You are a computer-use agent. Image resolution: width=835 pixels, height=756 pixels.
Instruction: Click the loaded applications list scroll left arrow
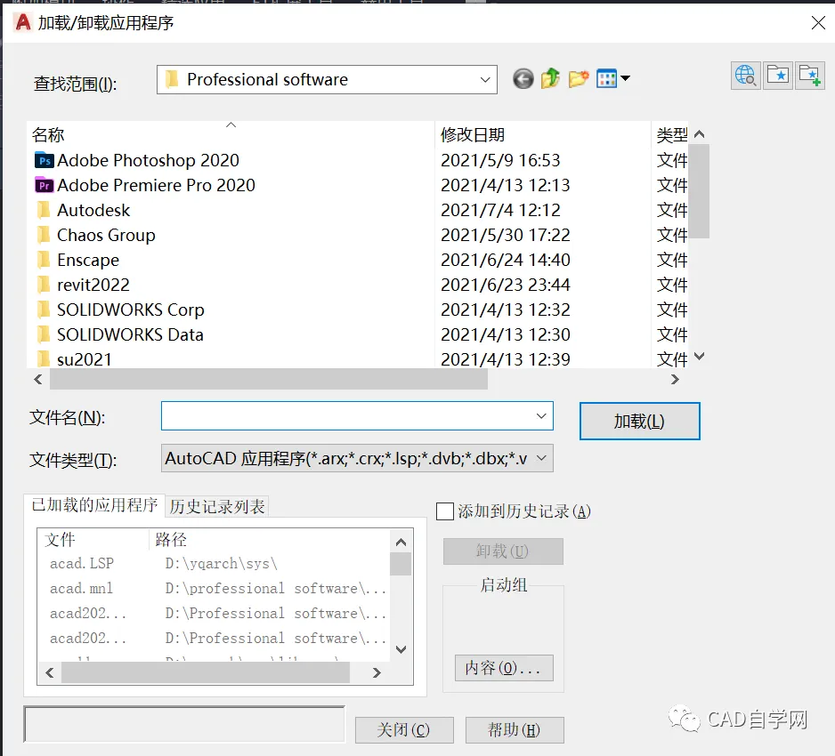coord(50,672)
